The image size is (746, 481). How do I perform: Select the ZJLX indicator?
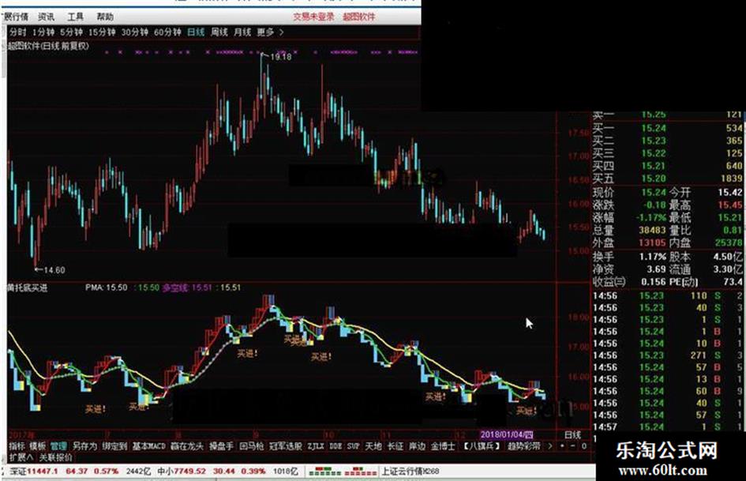click(316, 446)
